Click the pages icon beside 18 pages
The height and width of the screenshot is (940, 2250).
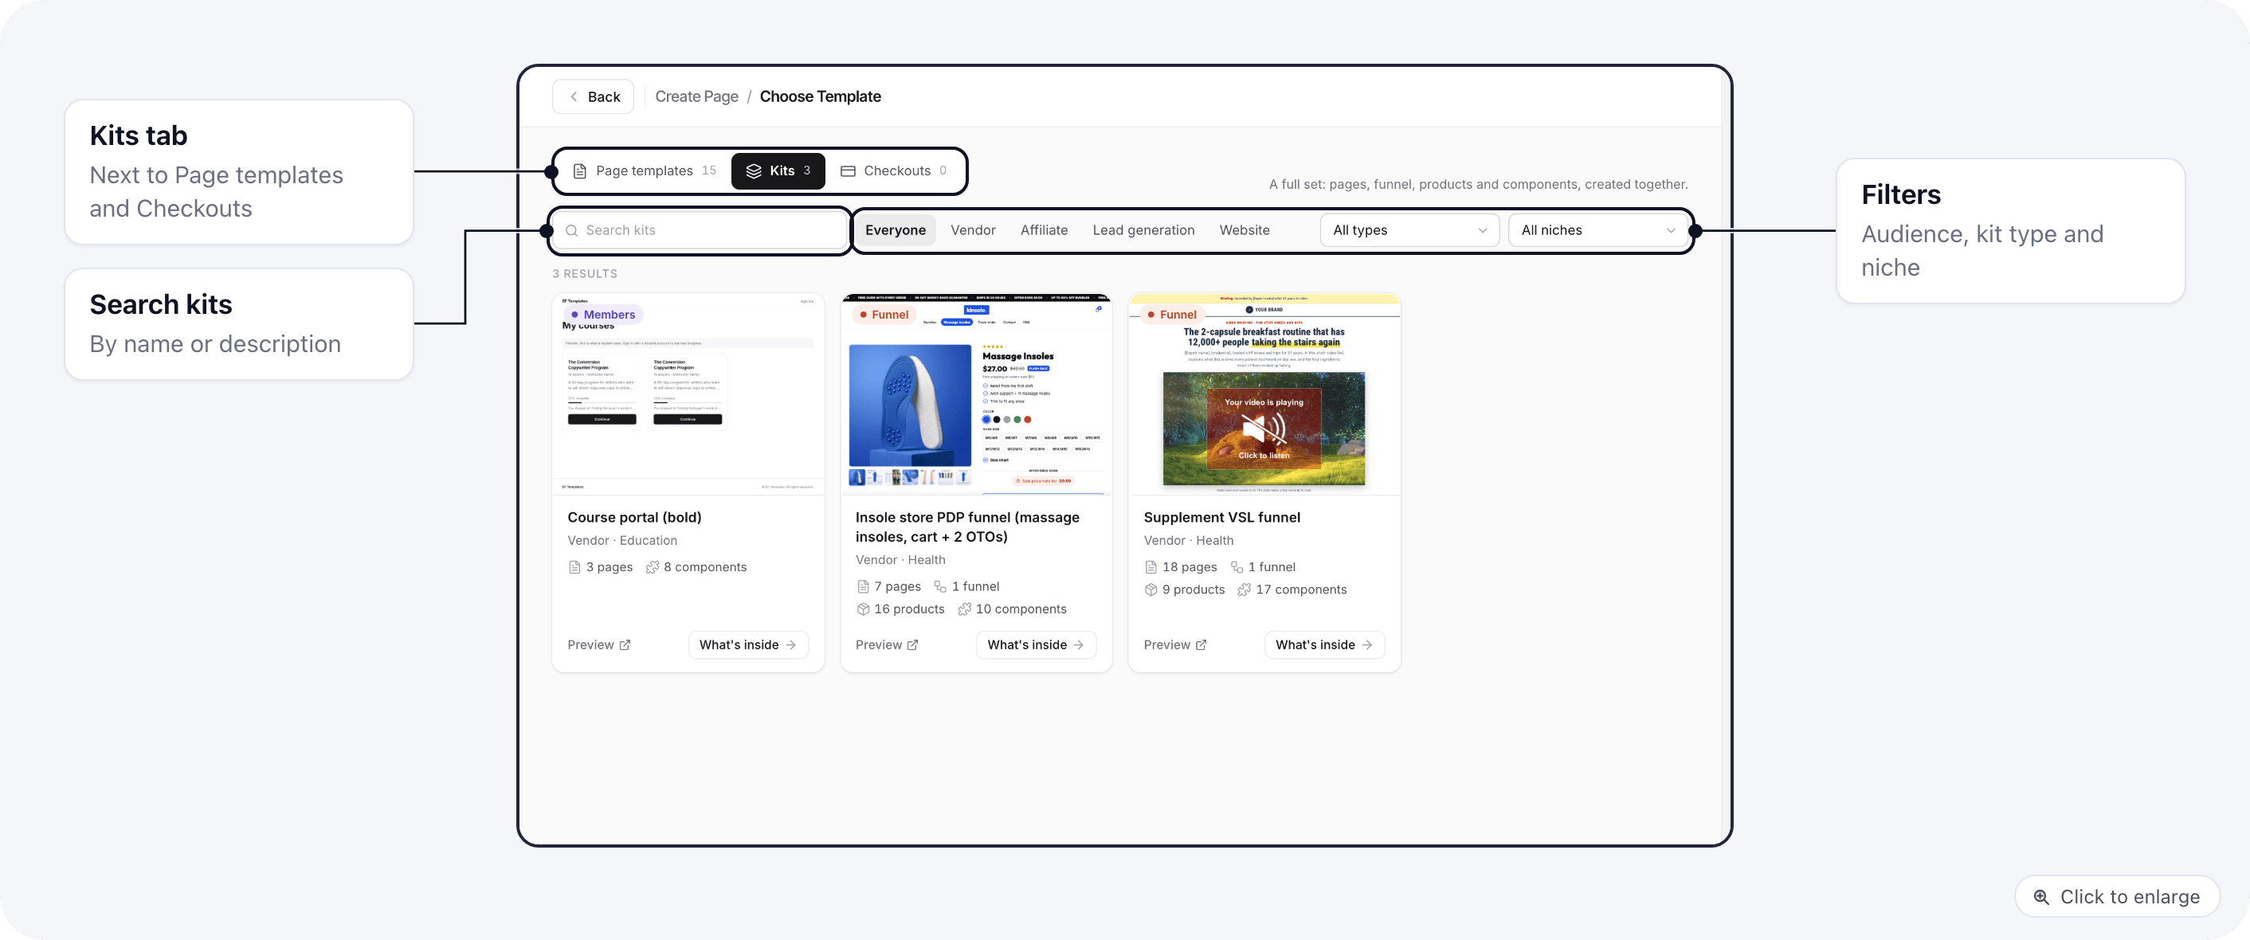tap(1151, 567)
